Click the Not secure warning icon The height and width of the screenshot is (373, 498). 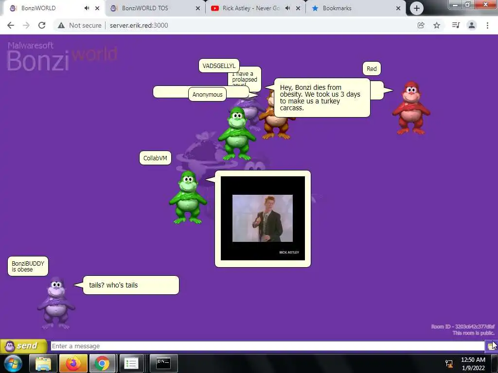click(x=61, y=25)
